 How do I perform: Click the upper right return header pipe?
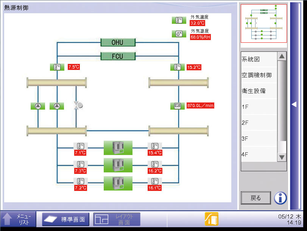179,83
